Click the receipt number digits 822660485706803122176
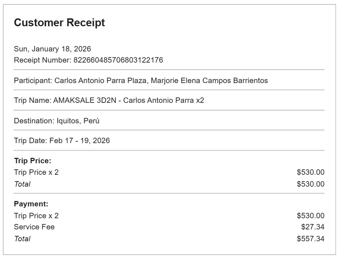The height and width of the screenshot is (256, 337). coord(118,60)
